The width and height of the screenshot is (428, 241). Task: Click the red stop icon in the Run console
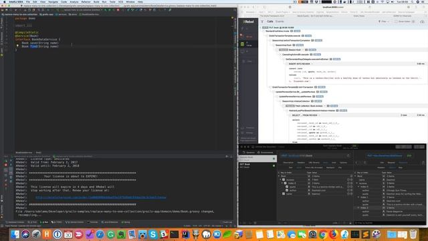[x=6, y=165]
